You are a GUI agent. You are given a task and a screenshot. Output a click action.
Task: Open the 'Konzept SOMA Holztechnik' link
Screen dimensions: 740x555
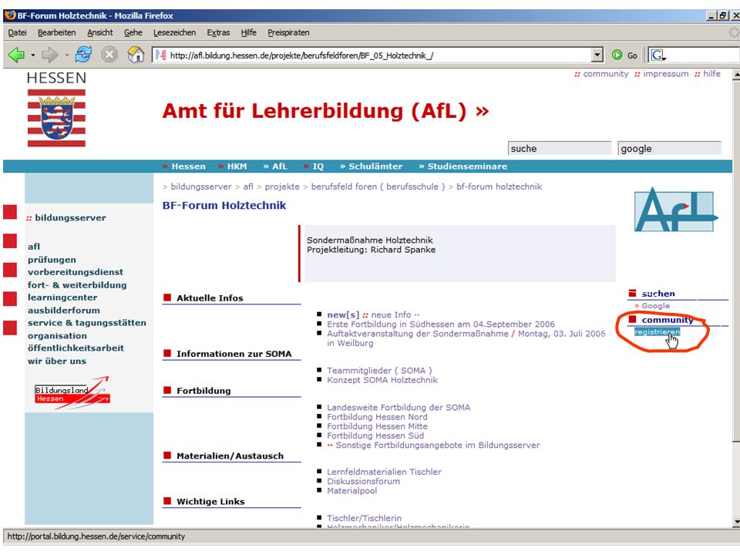tap(382, 380)
